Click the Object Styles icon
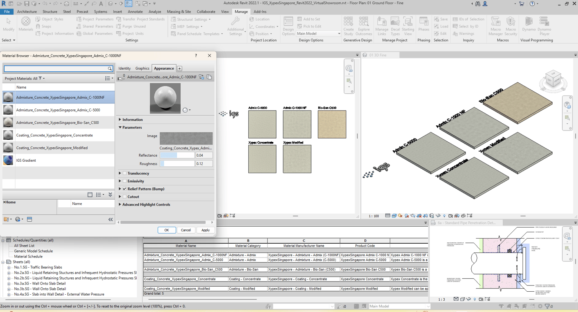This screenshot has width=578, height=312. point(38,19)
